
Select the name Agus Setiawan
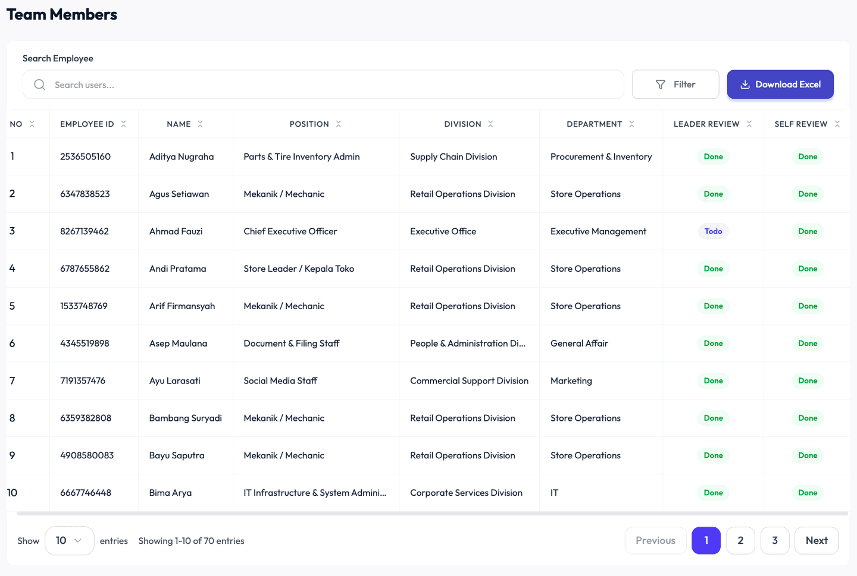[x=179, y=194]
